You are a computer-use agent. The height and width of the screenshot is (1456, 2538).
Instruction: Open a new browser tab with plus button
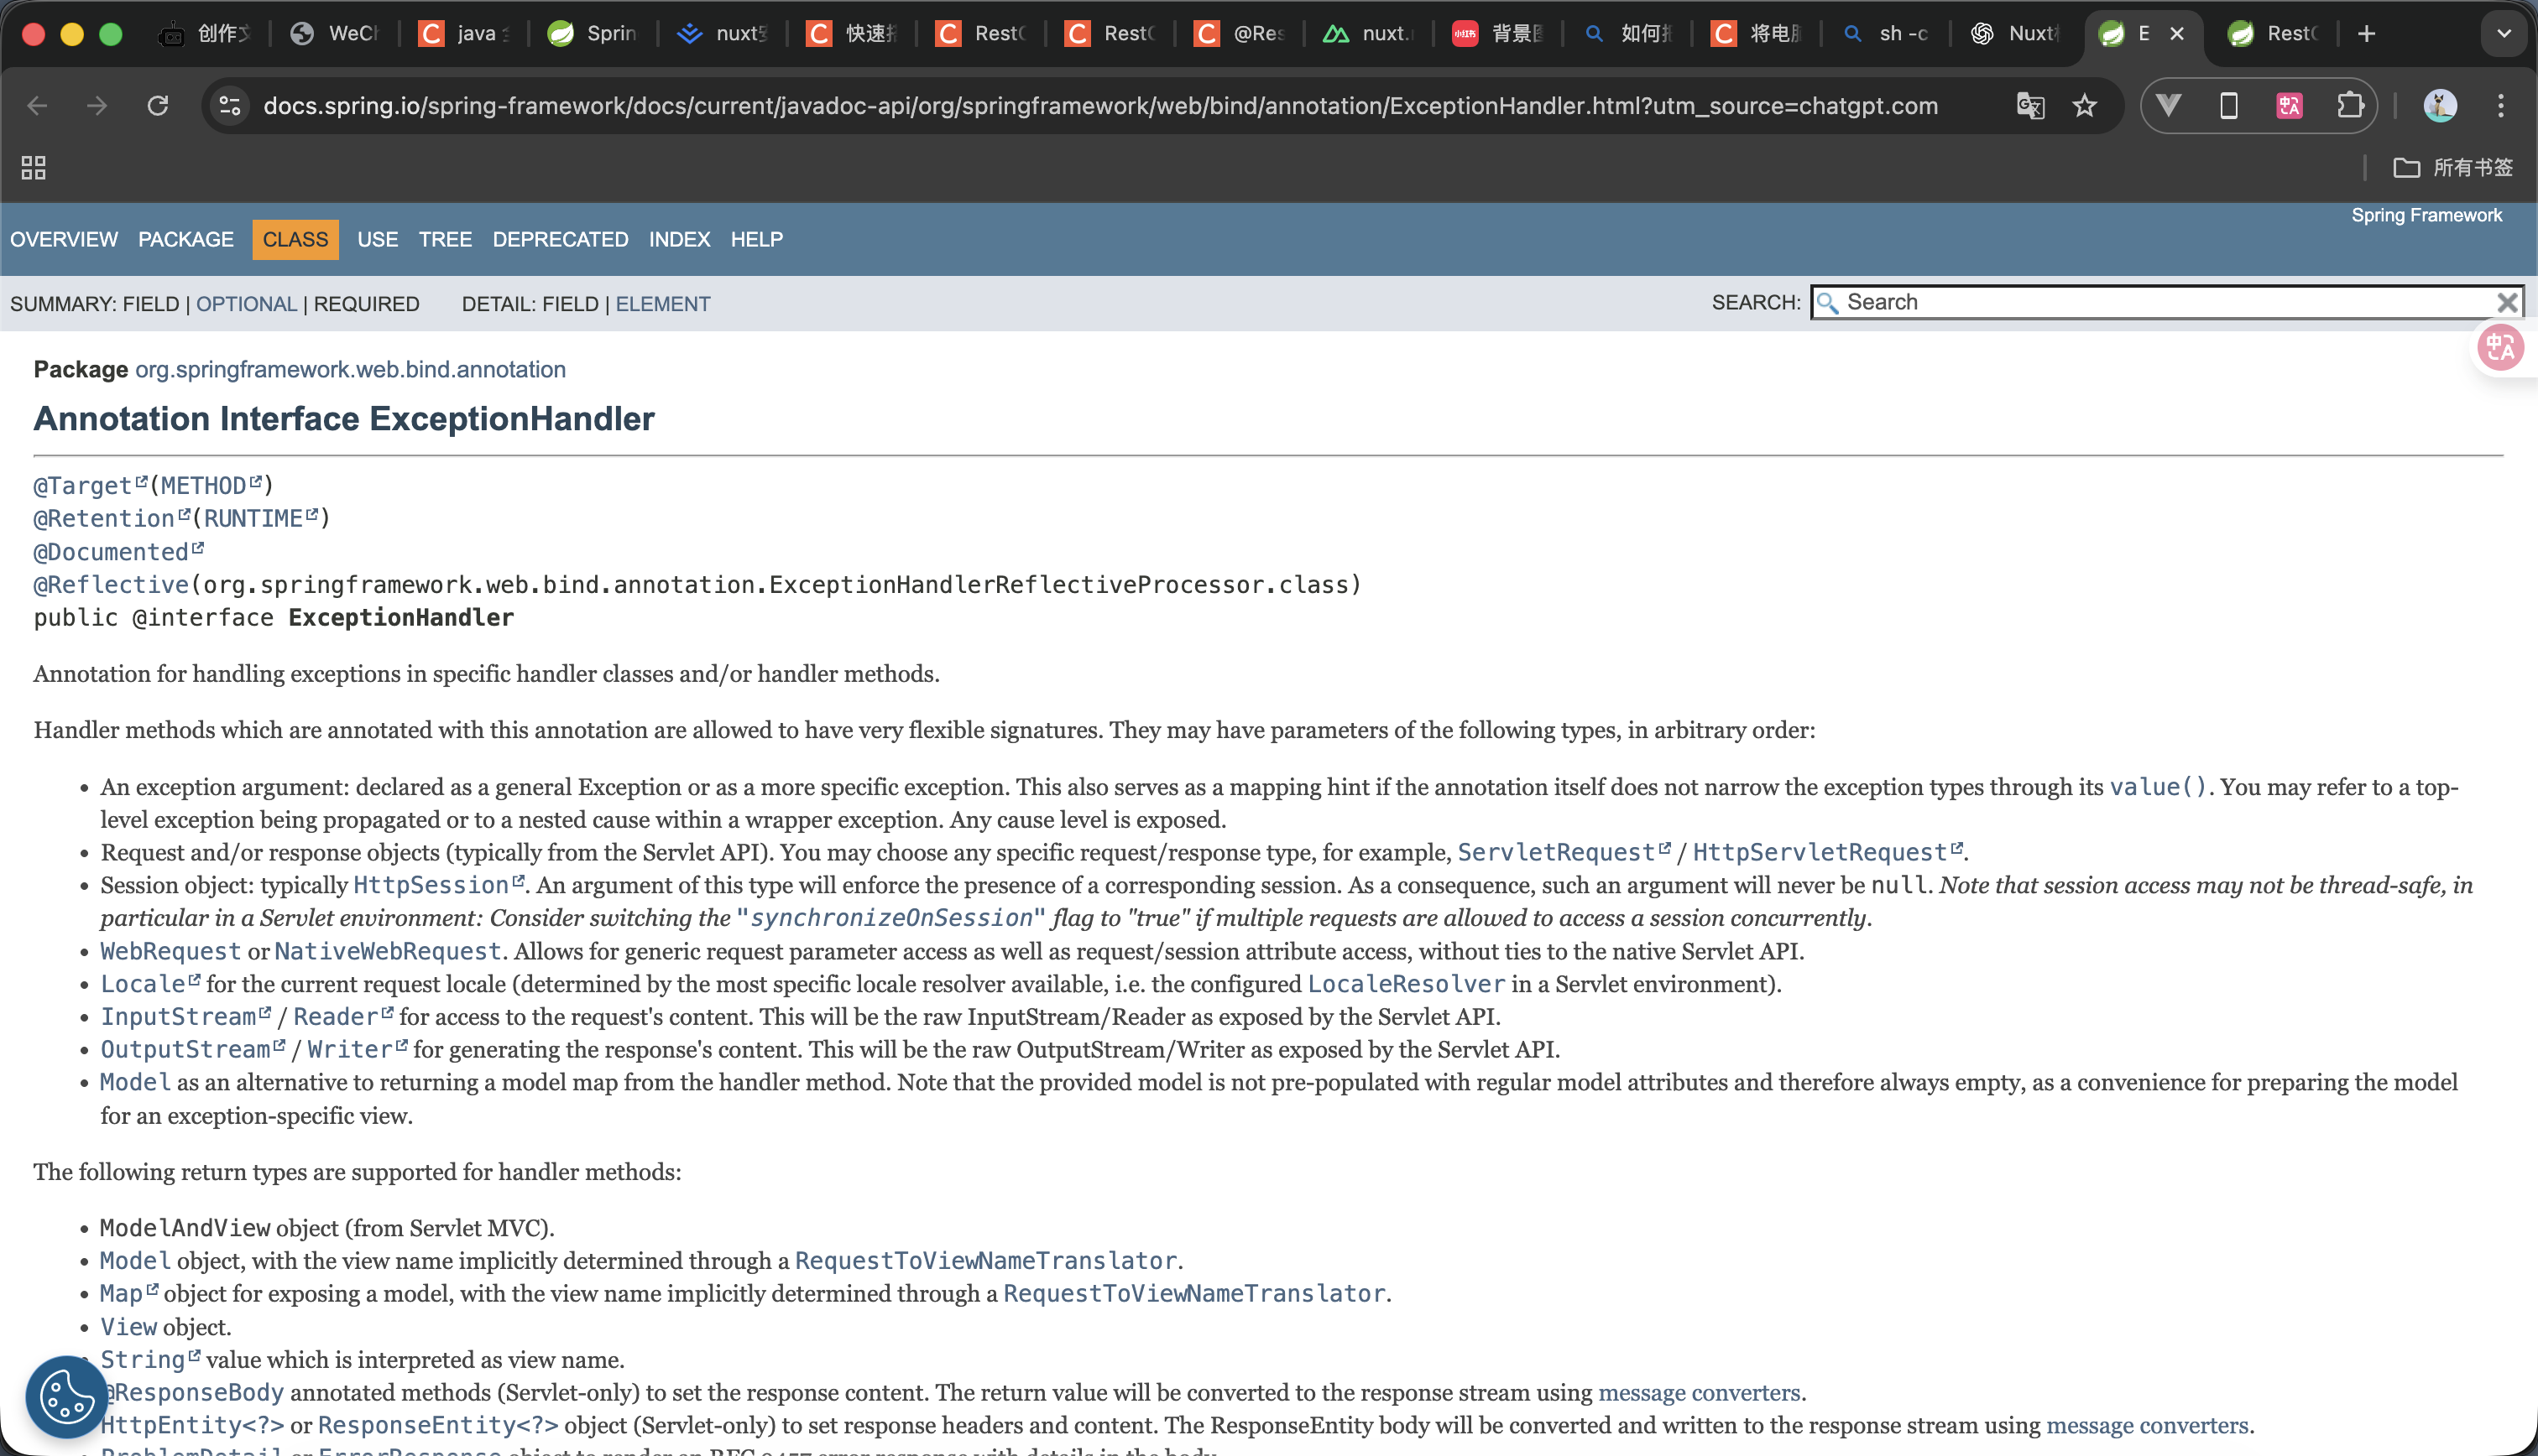[2367, 34]
